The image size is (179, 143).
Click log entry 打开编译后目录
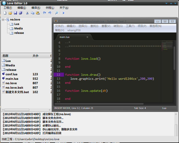point(52,133)
